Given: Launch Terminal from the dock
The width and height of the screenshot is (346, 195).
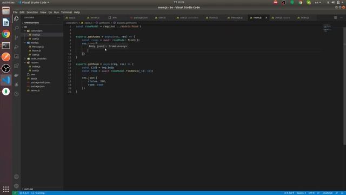Looking at the screenshot, I should click(6, 45).
